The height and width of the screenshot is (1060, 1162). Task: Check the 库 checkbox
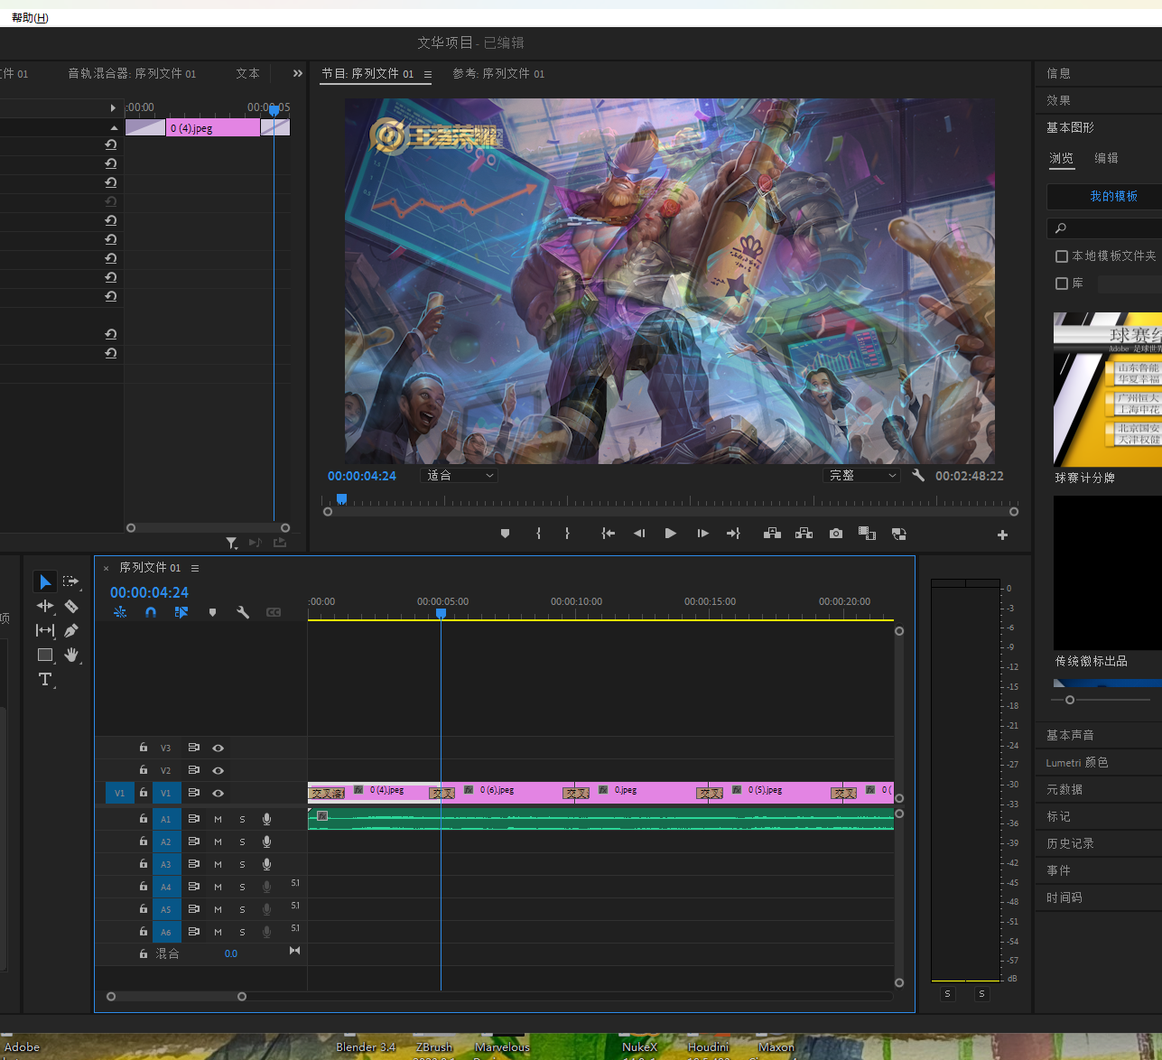(1062, 284)
